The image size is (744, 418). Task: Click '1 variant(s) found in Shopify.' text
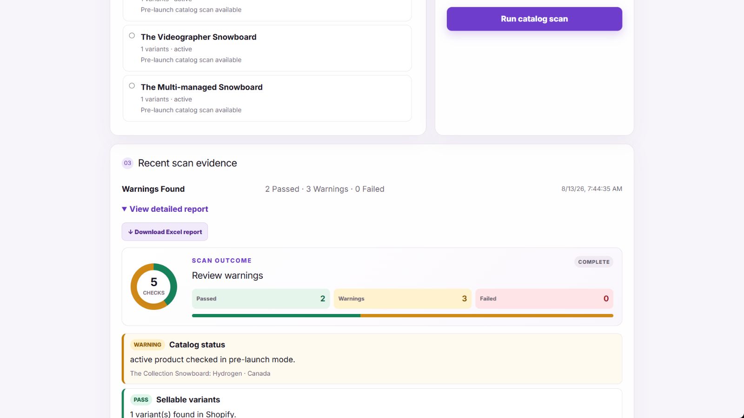click(x=183, y=414)
